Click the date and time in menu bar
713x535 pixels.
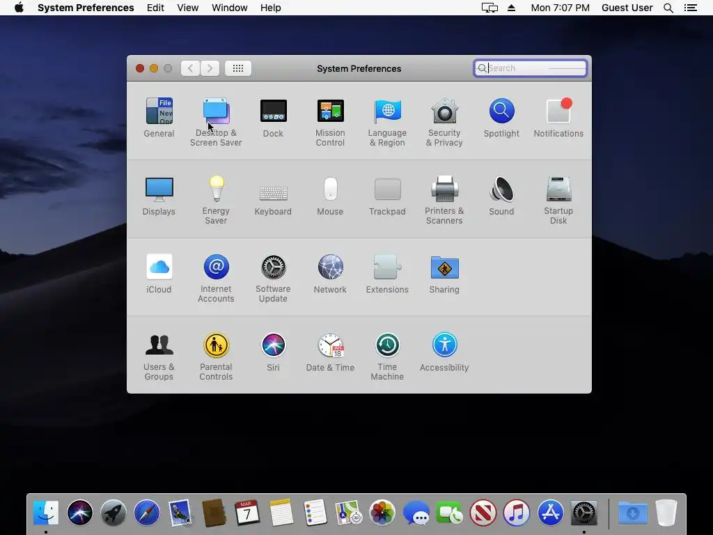[561, 8]
